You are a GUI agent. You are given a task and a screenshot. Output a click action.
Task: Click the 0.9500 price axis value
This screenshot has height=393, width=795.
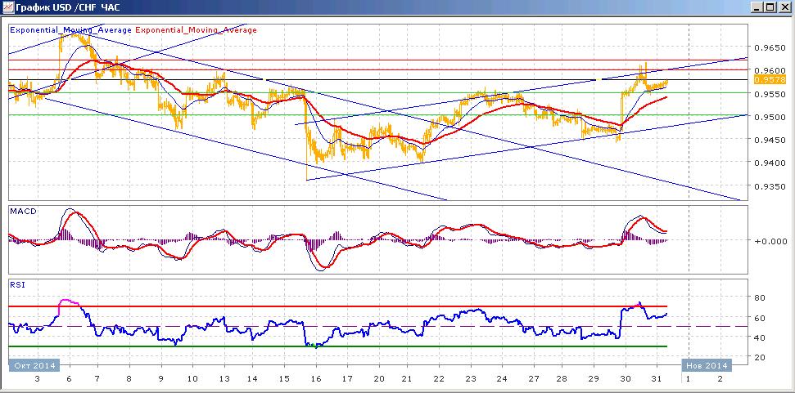(x=770, y=118)
